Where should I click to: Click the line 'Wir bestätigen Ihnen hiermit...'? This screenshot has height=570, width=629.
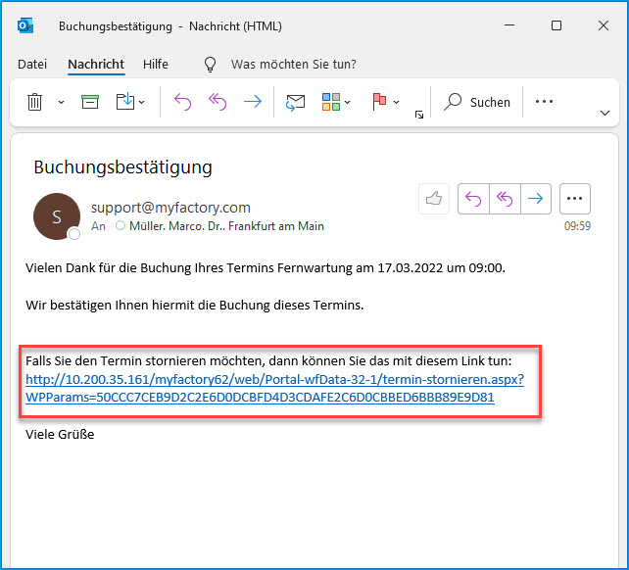pos(195,306)
